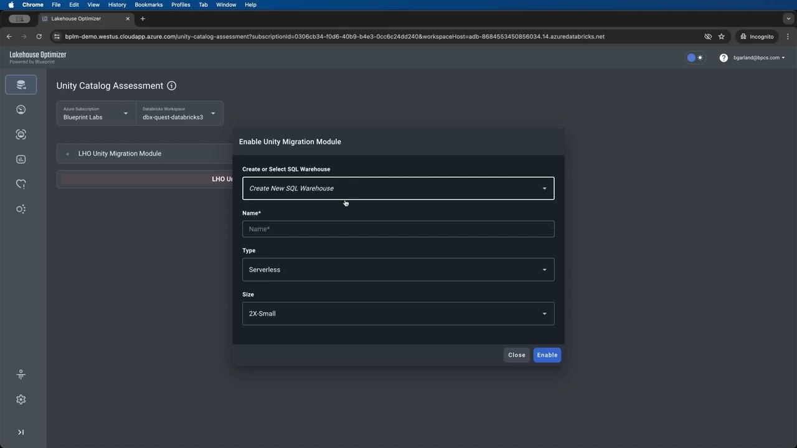The width and height of the screenshot is (797, 448).
Task: Open the Databricks Workspace dropdown
Action: (x=179, y=113)
